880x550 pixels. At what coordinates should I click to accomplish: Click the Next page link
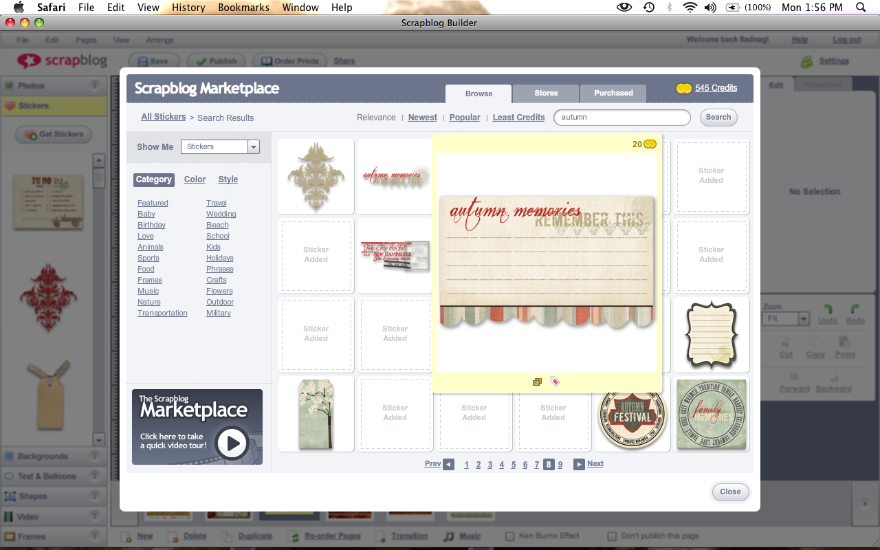click(595, 463)
